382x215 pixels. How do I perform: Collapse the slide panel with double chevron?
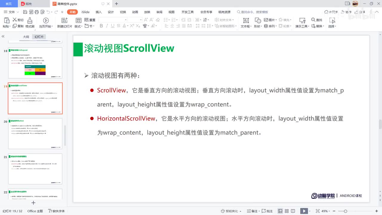[x=3, y=36]
